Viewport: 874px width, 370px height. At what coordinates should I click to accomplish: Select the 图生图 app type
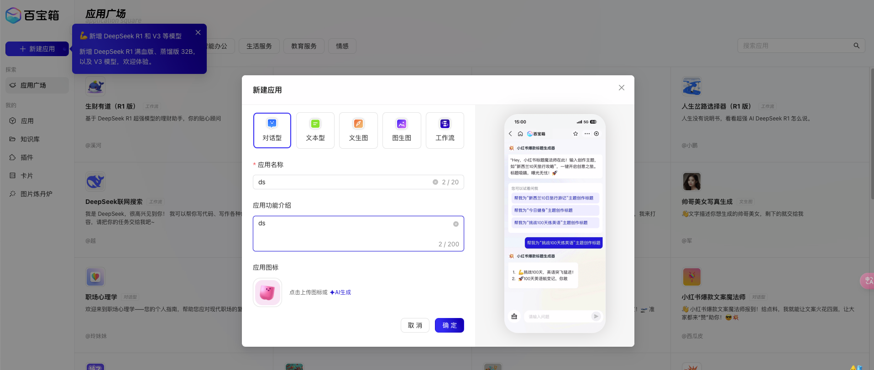click(402, 130)
